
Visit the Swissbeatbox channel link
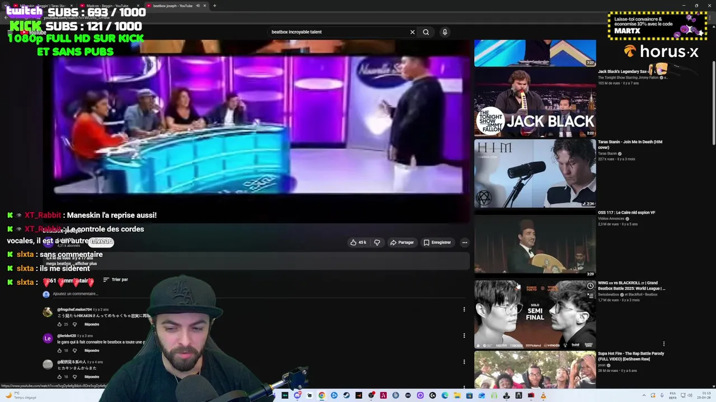(609, 294)
